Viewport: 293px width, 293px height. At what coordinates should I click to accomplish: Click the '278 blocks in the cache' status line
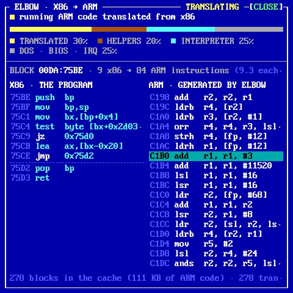(146, 278)
